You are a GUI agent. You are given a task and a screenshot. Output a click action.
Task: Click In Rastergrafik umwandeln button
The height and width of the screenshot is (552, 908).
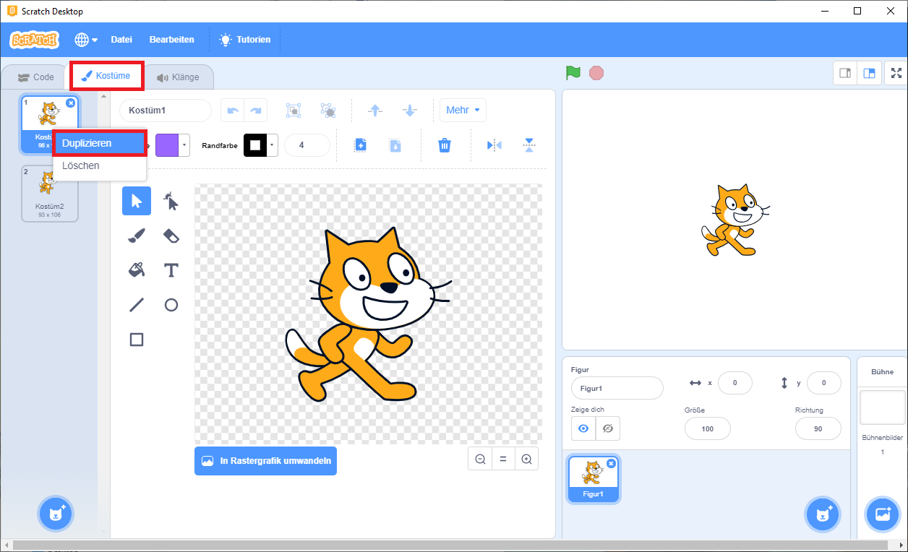tap(265, 460)
